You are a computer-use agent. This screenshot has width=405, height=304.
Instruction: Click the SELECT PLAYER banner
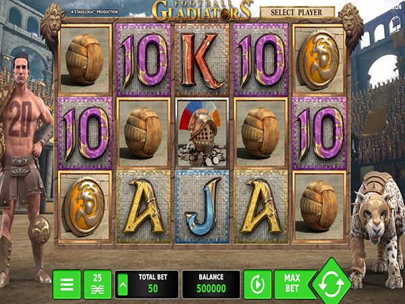[x=297, y=12]
